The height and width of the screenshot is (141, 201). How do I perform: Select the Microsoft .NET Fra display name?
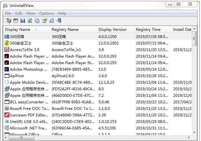pyautogui.click(x=28, y=128)
